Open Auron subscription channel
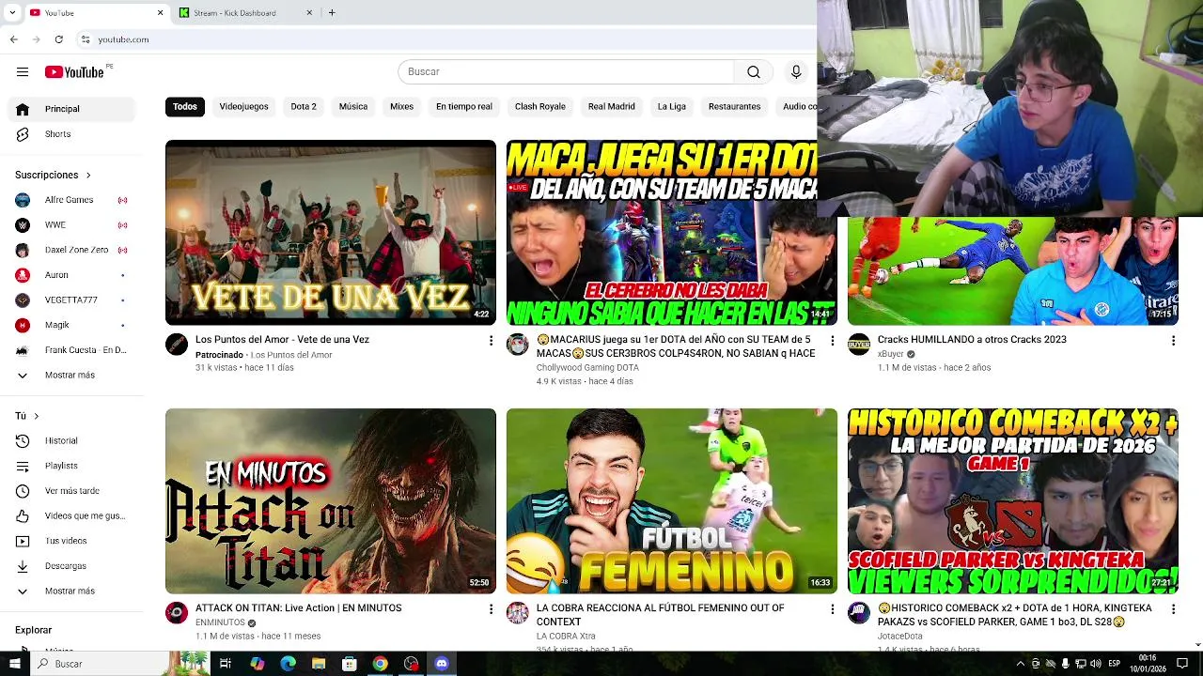 pyautogui.click(x=71, y=275)
